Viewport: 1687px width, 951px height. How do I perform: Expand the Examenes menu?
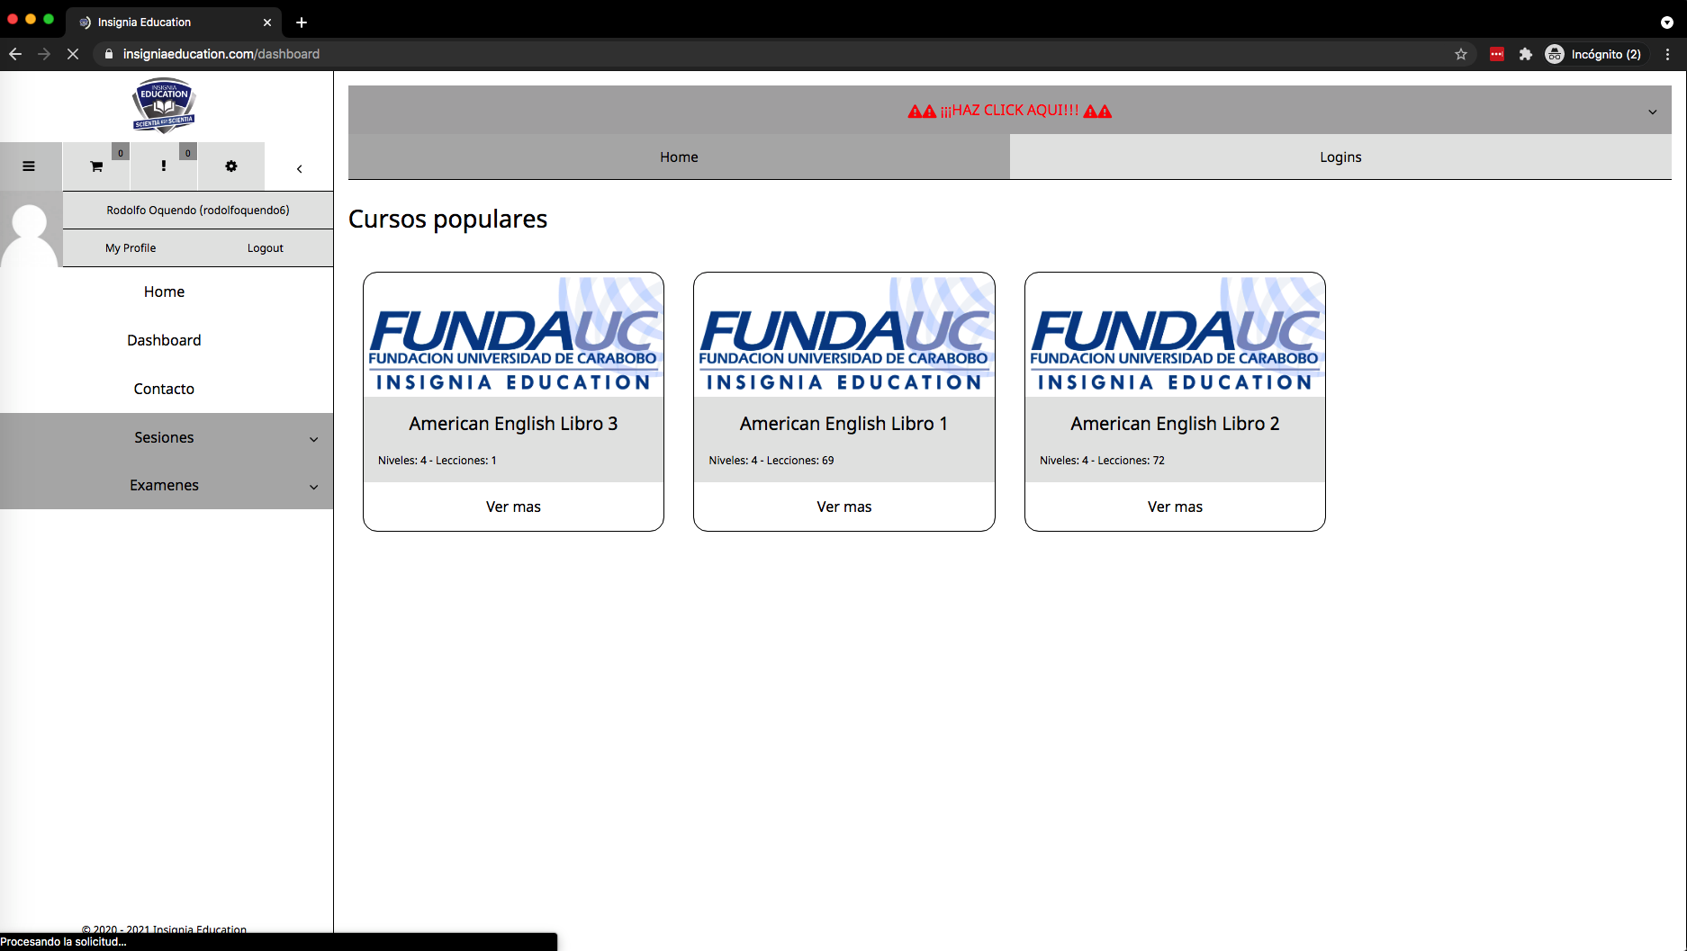166,485
